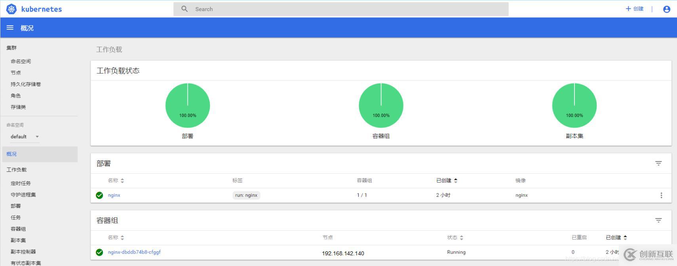The image size is (677, 266).
Task: Click node IP 192.168.142.140
Action: [343, 253]
